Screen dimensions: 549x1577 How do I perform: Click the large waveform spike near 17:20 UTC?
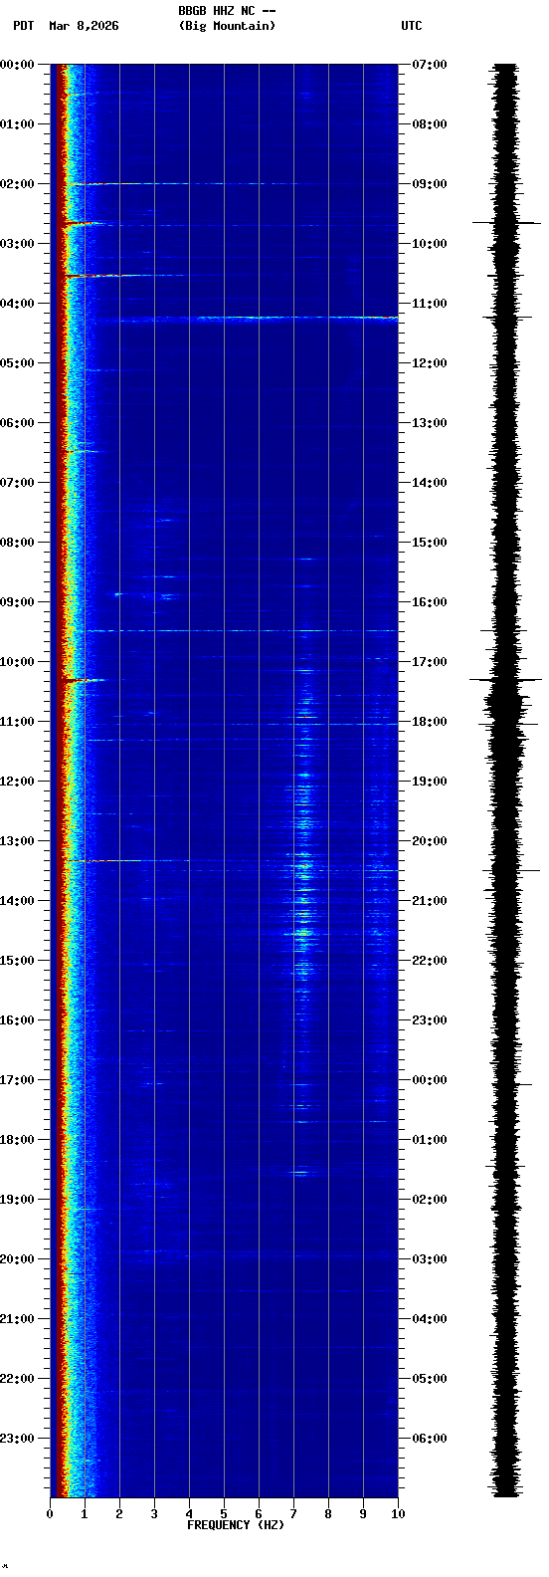pyautogui.click(x=506, y=680)
